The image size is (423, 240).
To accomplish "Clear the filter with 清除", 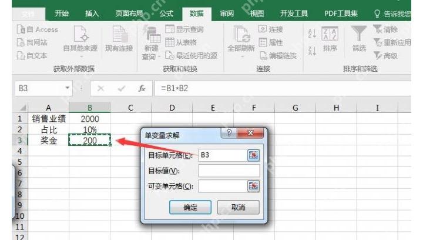I will [385, 29].
